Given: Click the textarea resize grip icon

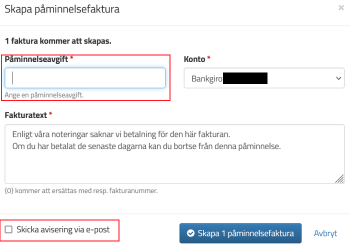Looking at the screenshot, I should 339,179.
